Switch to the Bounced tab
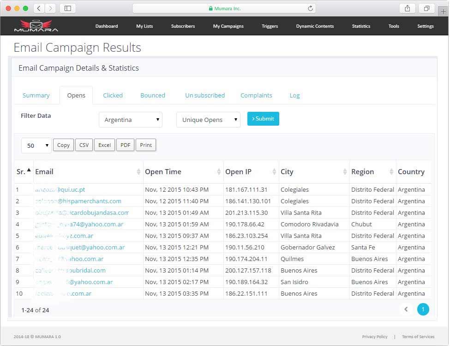Viewport: 450px width, 346px height. [152, 95]
